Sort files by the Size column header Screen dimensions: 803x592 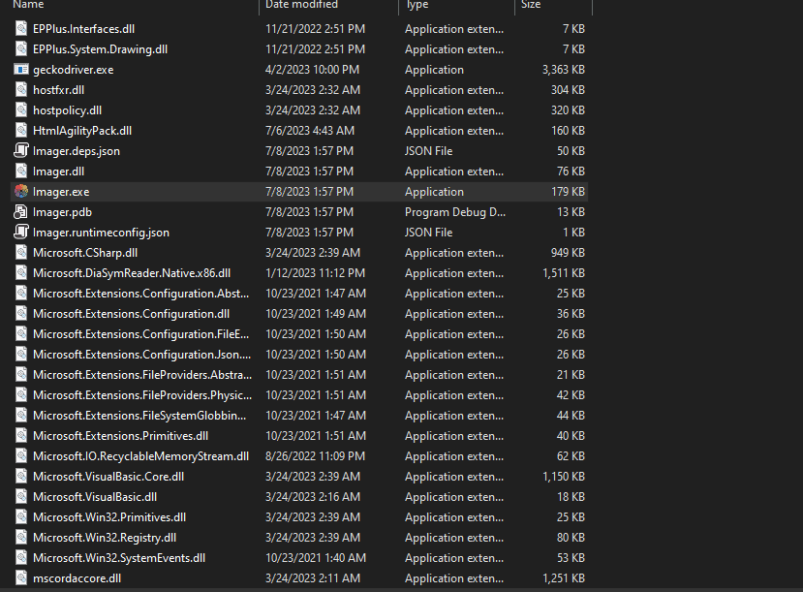(531, 5)
